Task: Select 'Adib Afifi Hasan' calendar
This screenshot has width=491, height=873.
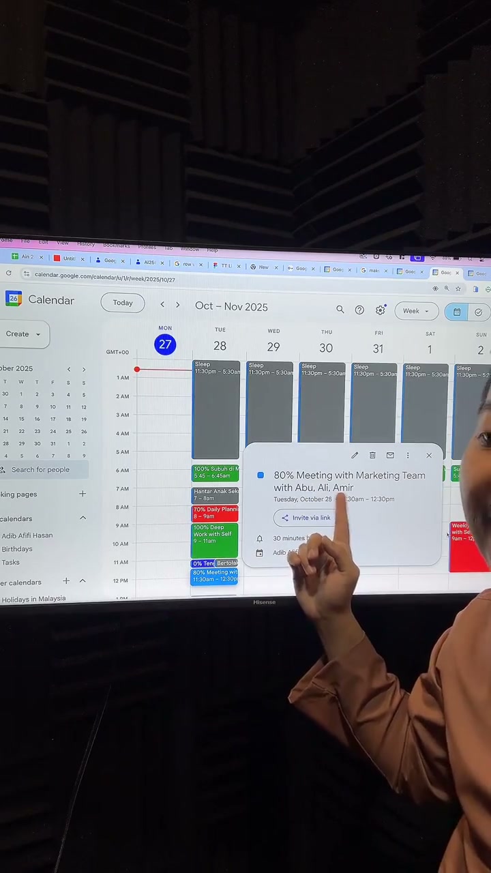Action: click(27, 535)
